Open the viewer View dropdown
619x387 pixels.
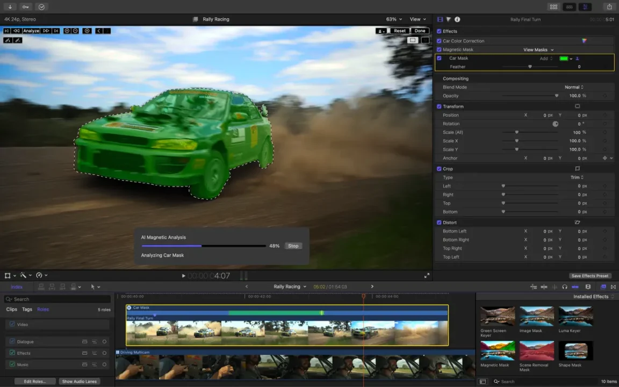(x=418, y=19)
